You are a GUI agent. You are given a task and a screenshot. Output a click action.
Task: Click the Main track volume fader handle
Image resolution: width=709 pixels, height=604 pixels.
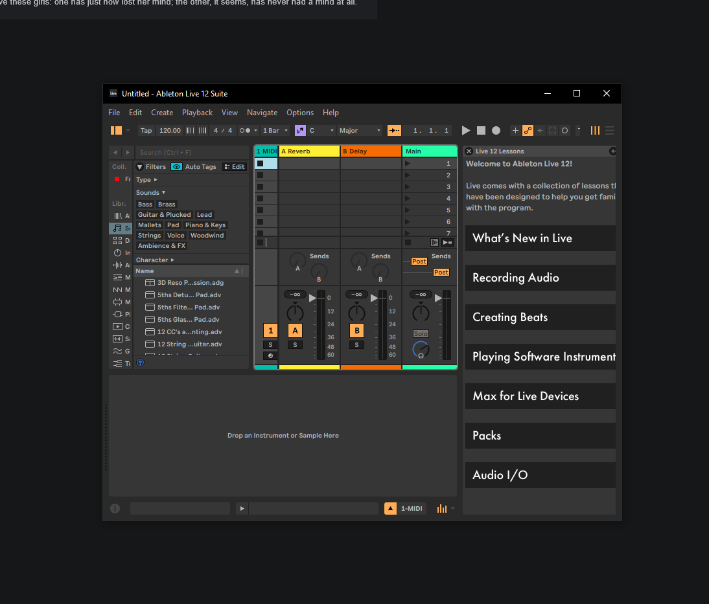438,298
